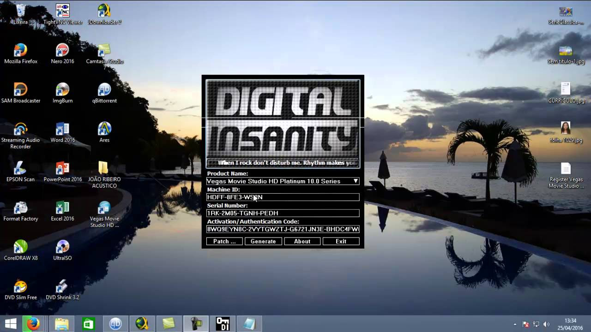Image resolution: width=591 pixels, height=332 pixels.
Task: Click the Format Factory desktop icon
Action: [20, 211]
